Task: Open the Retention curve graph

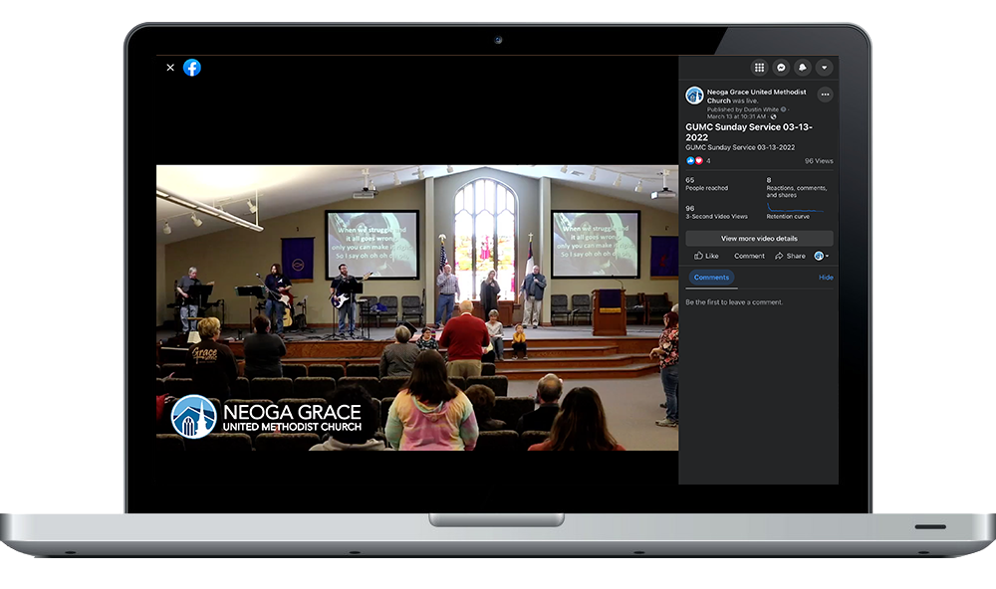Action: [x=795, y=210]
